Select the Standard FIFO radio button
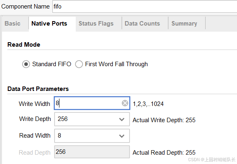This screenshot has width=237, height=164. pos(26,64)
